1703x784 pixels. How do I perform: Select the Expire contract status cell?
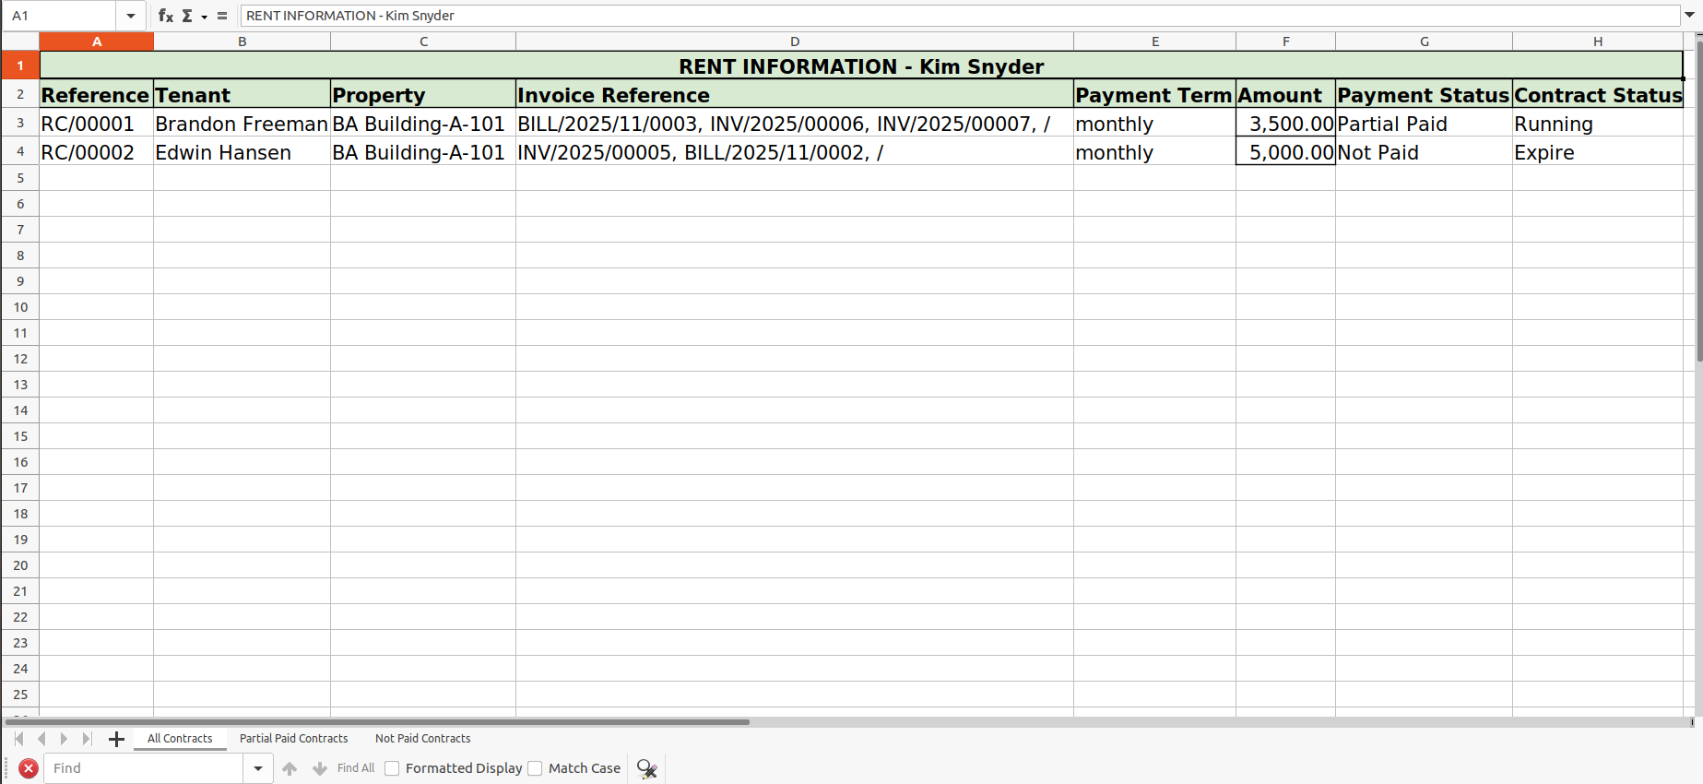pyautogui.click(x=1598, y=151)
